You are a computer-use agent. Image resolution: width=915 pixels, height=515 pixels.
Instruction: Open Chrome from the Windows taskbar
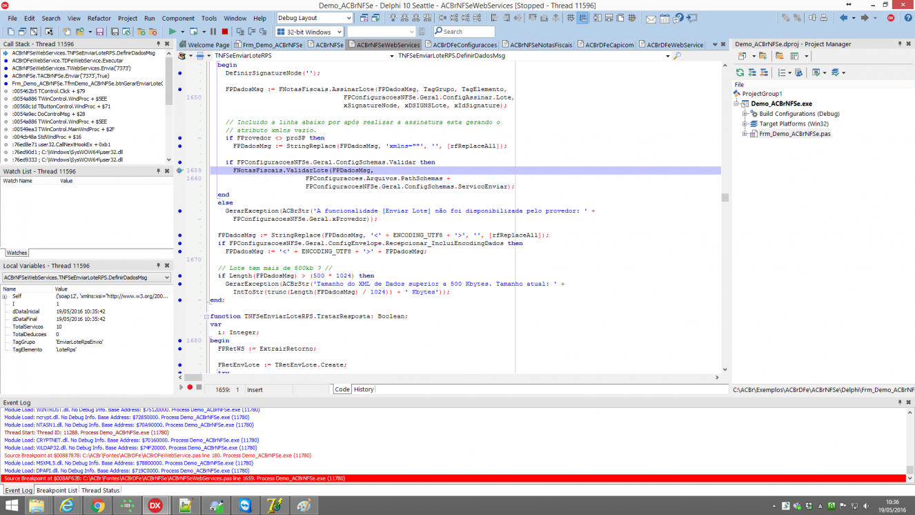[98, 505]
